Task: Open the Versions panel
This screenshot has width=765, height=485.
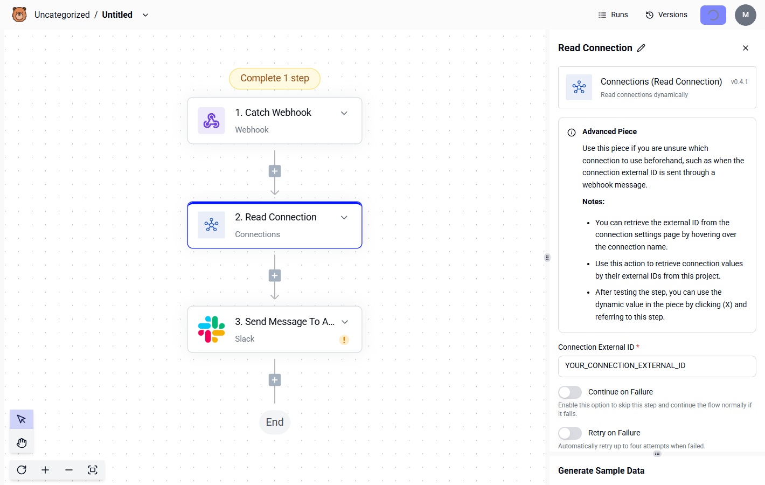Action: tap(666, 15)
